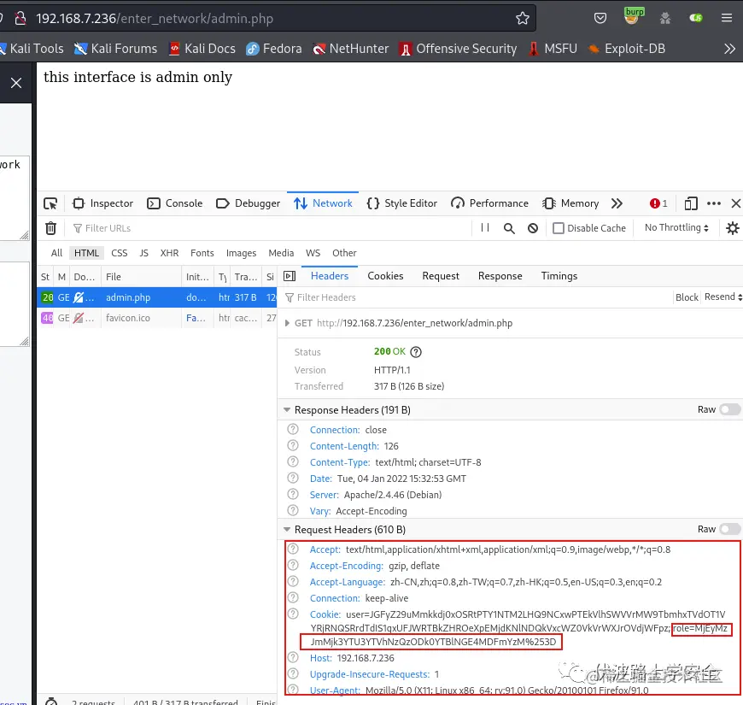Open the Pocket save icon
The image size is (743, 705).
(600, 19)
